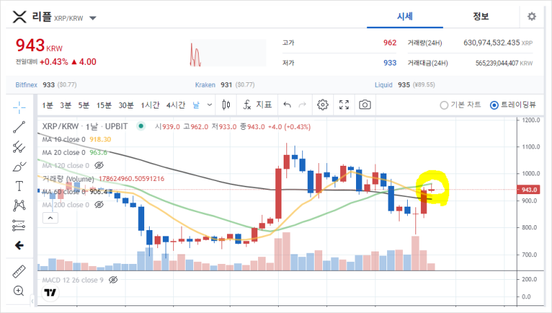Viewport: 552px width, 313px height.
Task: Click the XRP ripple logo icon
Action: (19, 17)
